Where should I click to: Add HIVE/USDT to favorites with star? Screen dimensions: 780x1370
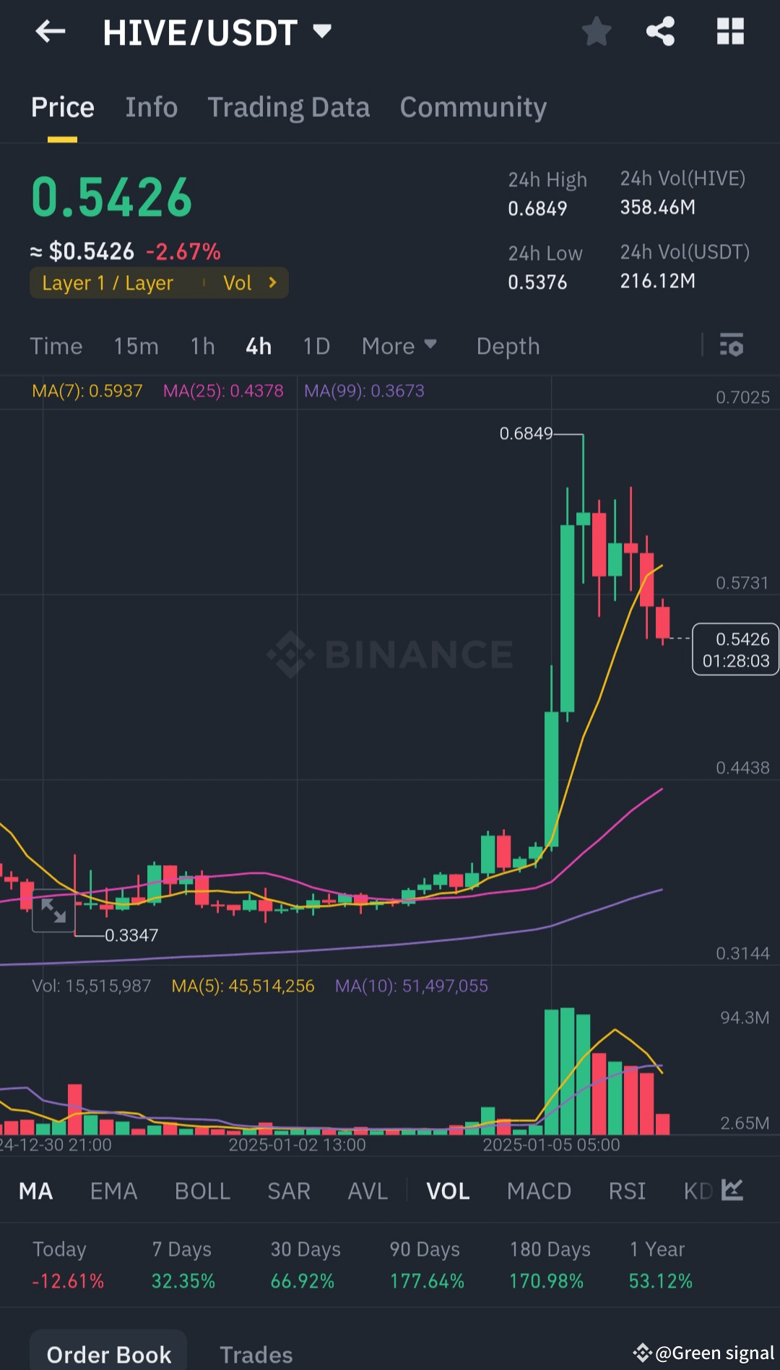click(597, 32)
